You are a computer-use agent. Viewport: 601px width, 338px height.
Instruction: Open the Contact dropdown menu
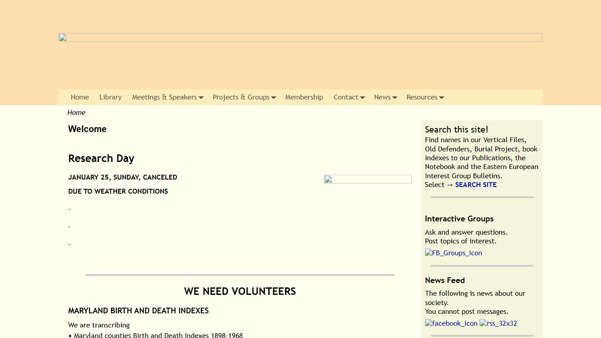(x=362, y=97)
